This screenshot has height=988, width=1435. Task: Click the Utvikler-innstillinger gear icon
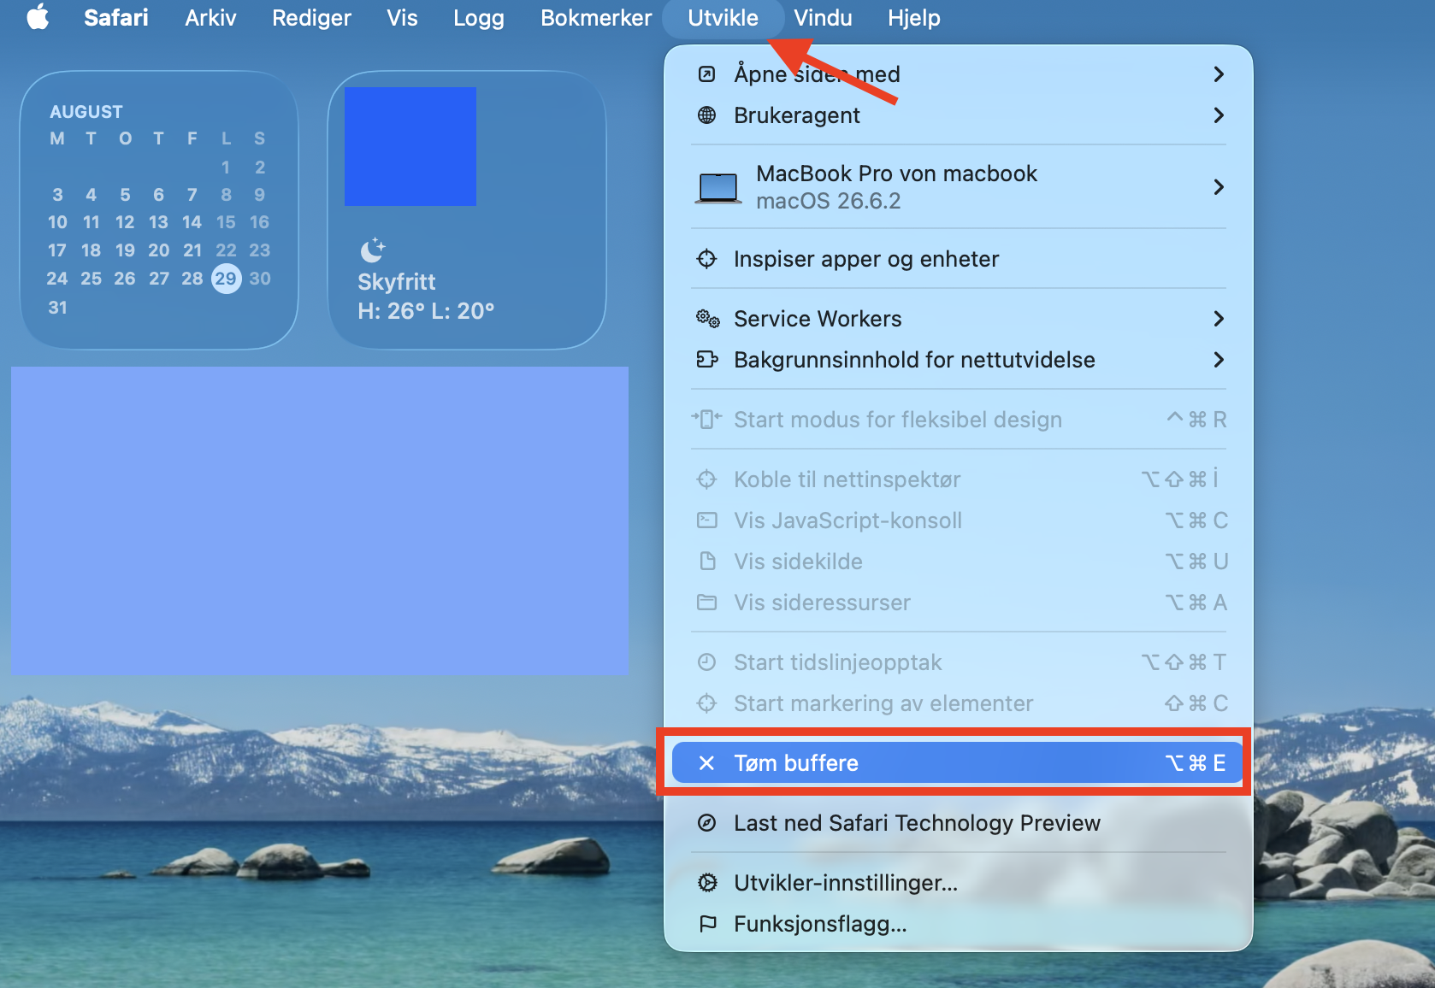pyautogui.click(x=707, y=883)
